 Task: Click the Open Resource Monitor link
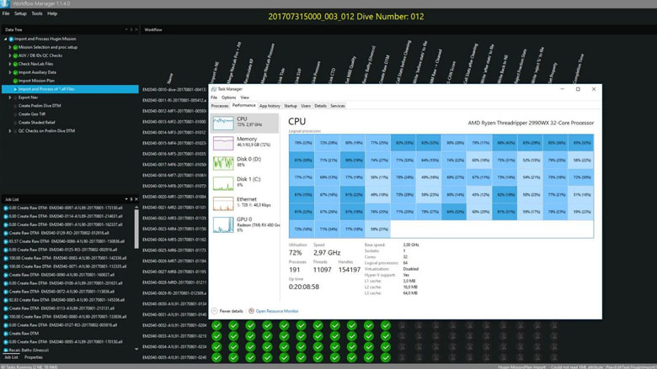277,311
